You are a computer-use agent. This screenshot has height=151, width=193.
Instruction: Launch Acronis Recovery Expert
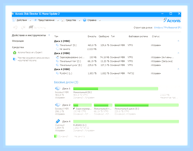pyautogui.click(x=30, y=52)
